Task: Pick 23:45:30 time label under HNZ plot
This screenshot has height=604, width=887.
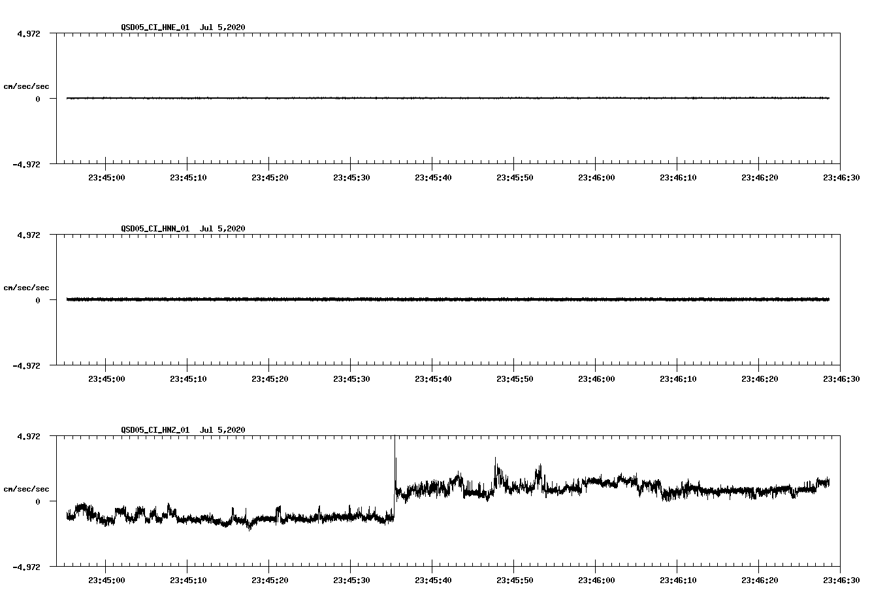Action: (x=351, y=580)
